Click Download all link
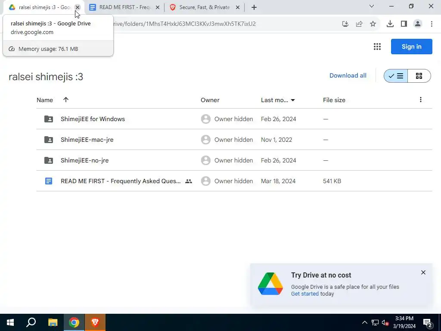This screenshot has height=331, width=441. (x=348, y=75)
